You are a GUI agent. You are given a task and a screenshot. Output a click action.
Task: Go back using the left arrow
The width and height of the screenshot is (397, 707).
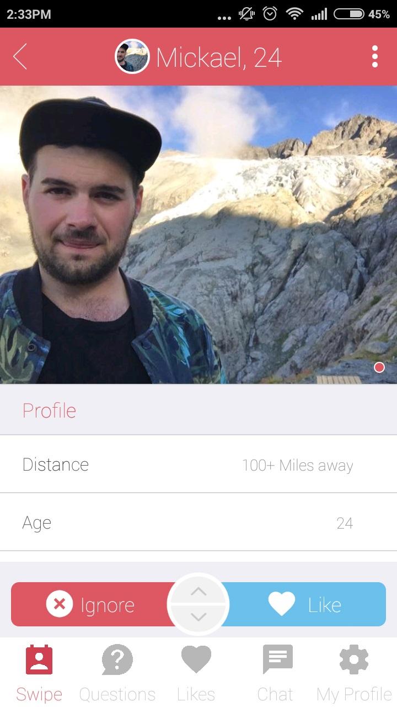20,57
